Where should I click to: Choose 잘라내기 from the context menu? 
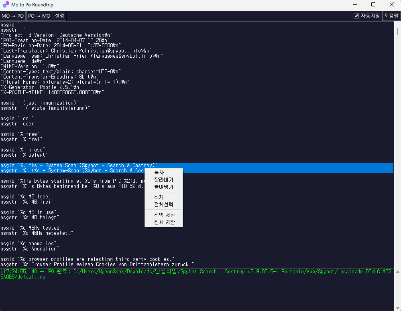(164, 180)
